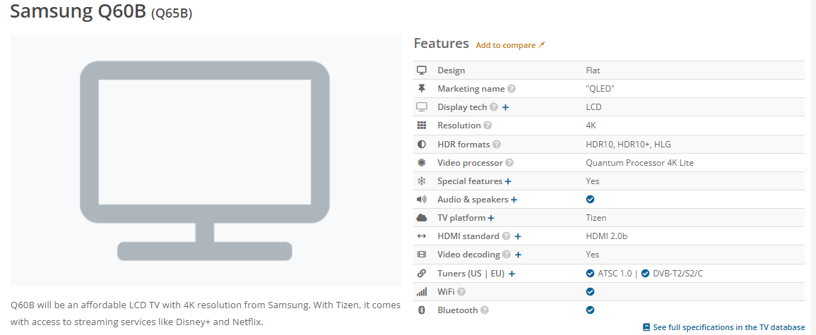Click the WiFi signal bars icon

coord(422,292)
